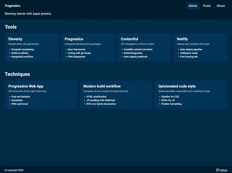The image size is (232, 173).
Task: Click the Github octocat icon in footer
Action: (x=218, y=170)
